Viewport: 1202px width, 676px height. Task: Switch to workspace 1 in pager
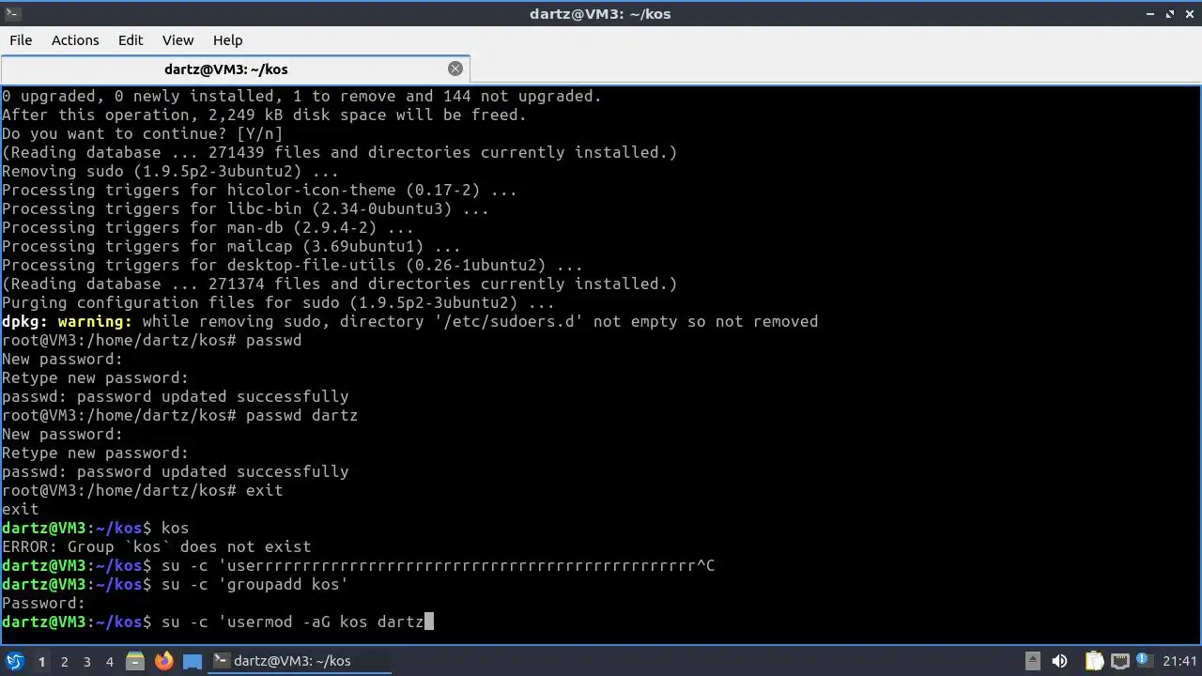[x=41, y=661]
